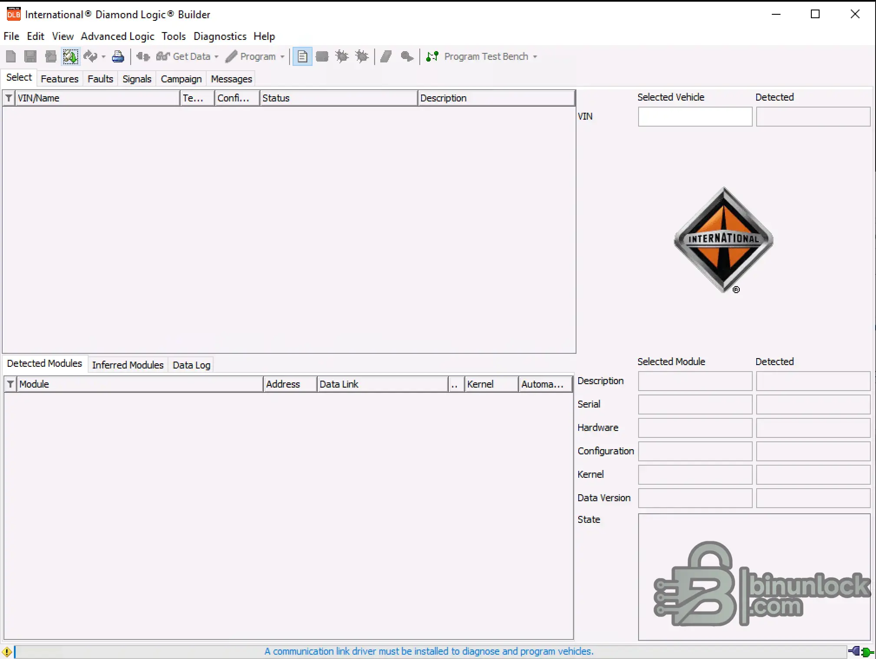Click the Selected Vehicle VIN input field
This screenshot has height=659, width=876.
(695, 117)
